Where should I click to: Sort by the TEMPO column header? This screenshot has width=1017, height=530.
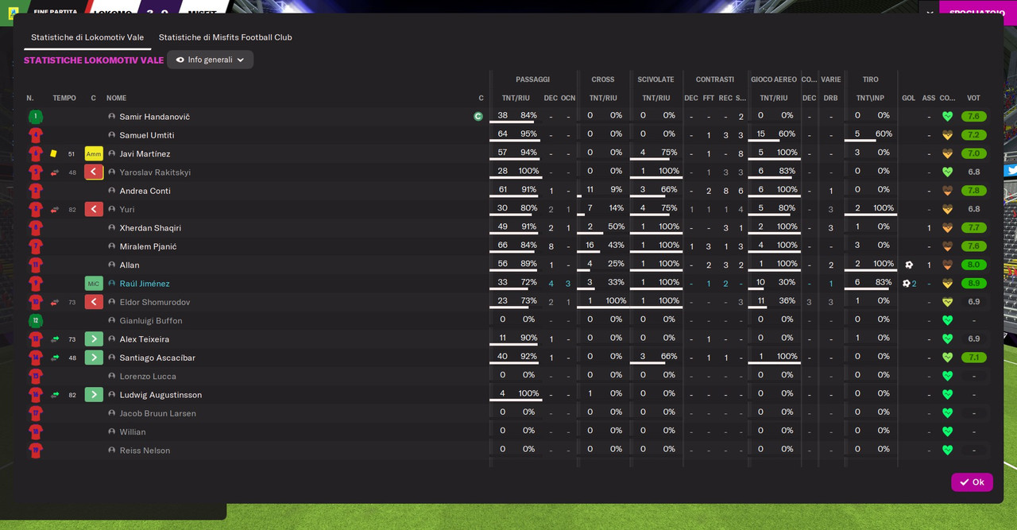pyautogui.click(x=64, y=99)
